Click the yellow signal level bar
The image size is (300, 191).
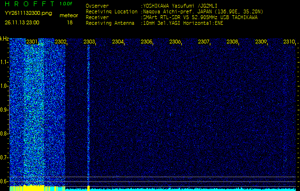pyautogui.click(x=29, y=188)
